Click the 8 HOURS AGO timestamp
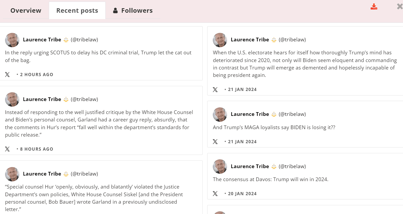Screen dimensions: 403x214 [37, 149]
